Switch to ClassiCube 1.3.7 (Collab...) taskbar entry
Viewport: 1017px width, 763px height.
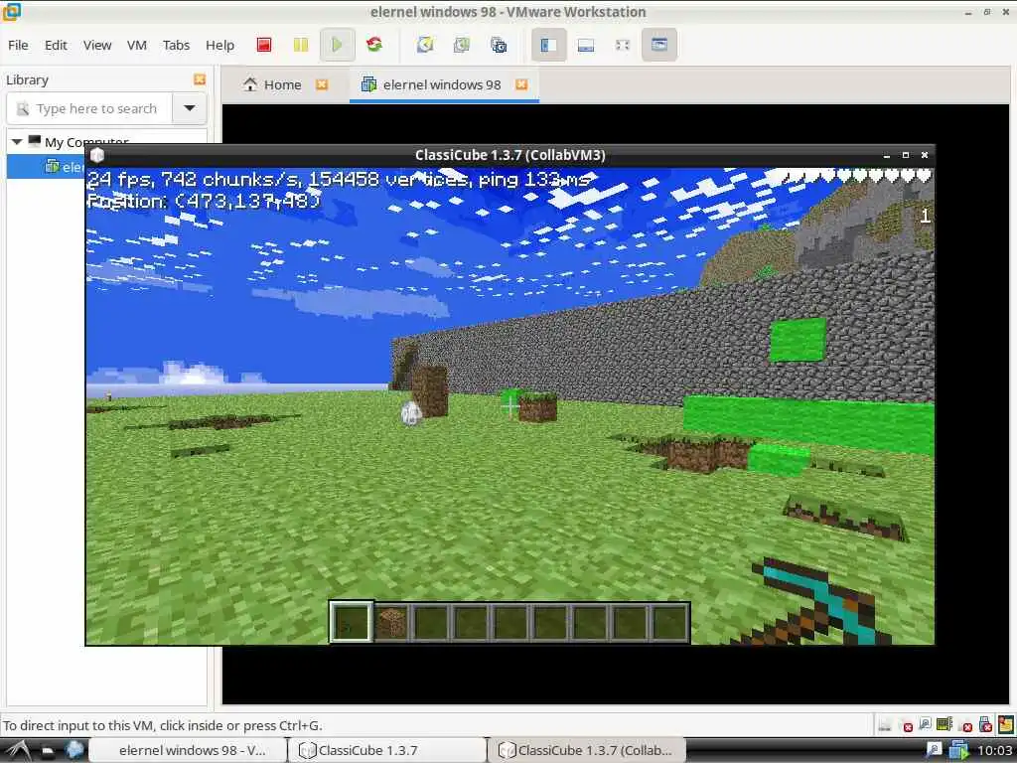[586, 750]
